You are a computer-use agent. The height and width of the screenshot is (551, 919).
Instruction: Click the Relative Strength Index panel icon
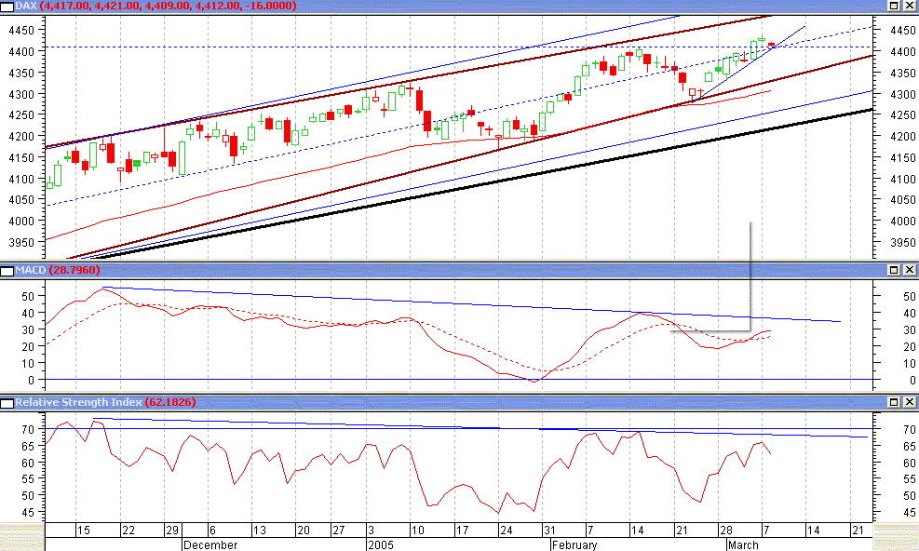click(7, 402)
